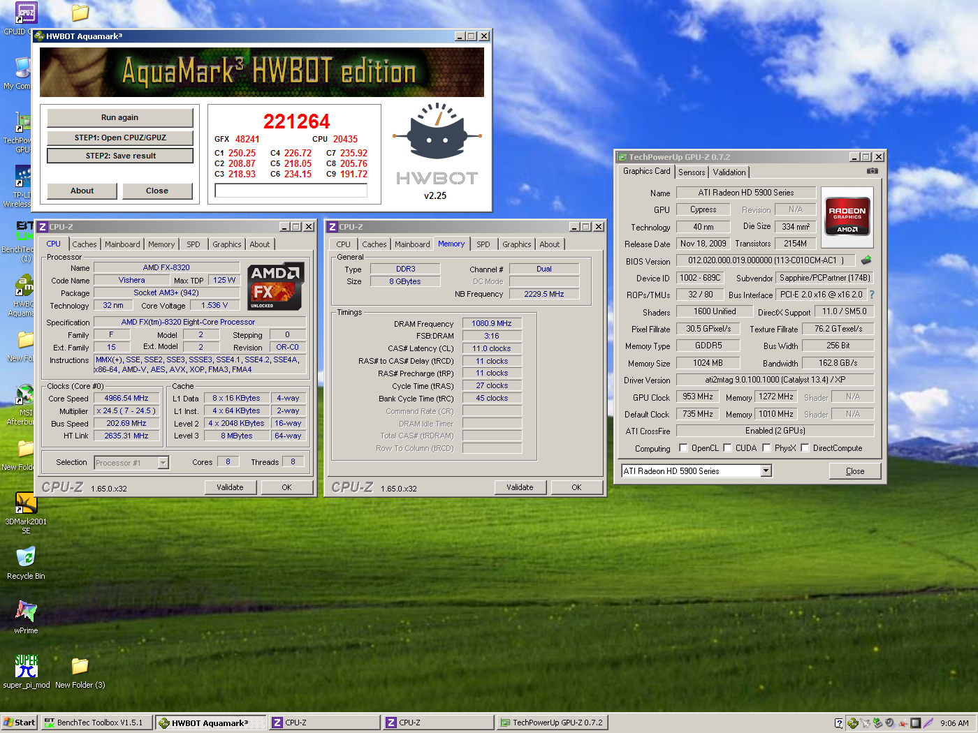Open My Computer desktop icon
The image size is (978, 733).
tap(23, 68)
